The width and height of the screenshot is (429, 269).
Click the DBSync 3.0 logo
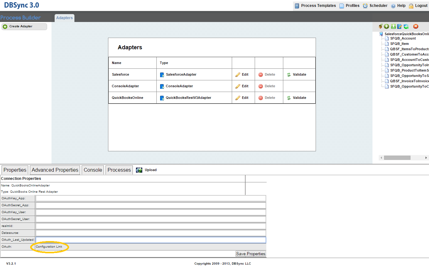(22, 5)
